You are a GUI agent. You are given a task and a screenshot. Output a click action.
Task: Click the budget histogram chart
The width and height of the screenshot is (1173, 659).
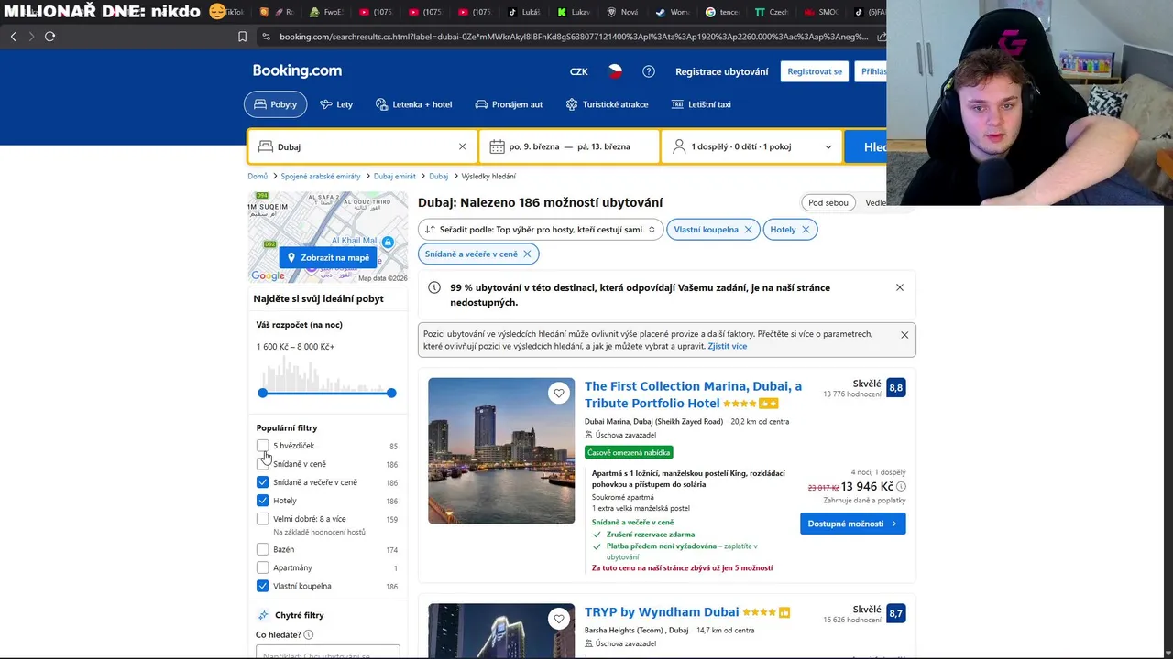tap(327, 373)
